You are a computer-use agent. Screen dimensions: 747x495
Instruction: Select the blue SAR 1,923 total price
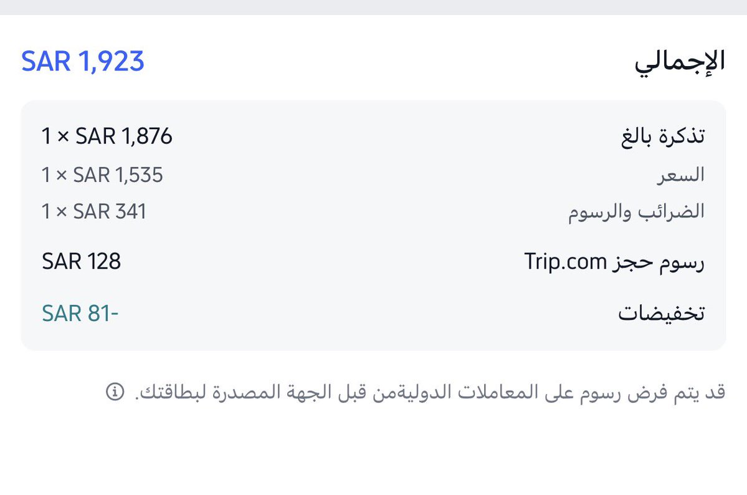[82, 62]
